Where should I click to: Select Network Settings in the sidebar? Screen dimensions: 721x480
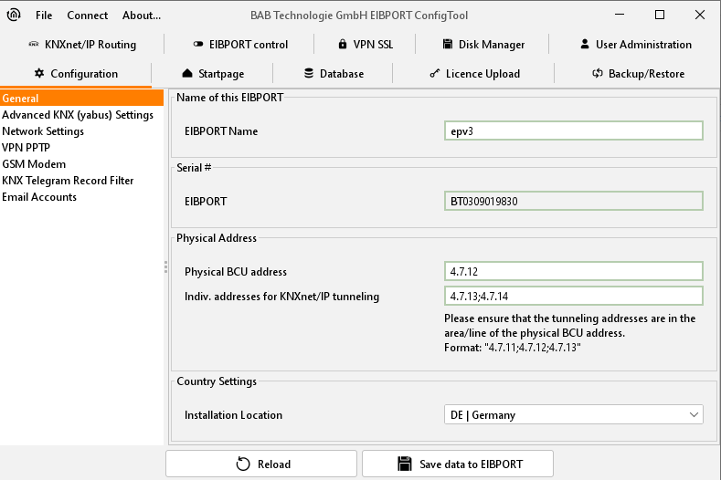pyautogui.click(x=43, y=131)
